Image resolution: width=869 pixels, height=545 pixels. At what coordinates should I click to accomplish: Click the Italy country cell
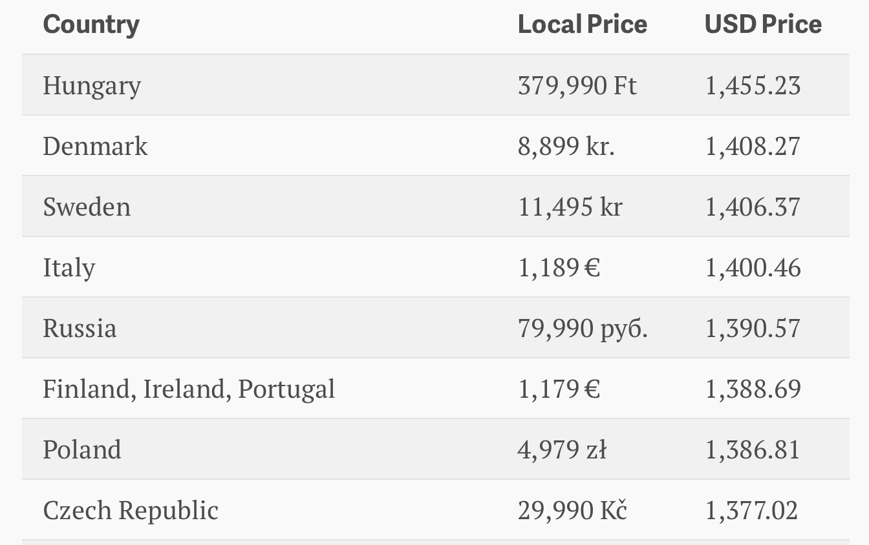pyautogui.click(x=69, y=268)
